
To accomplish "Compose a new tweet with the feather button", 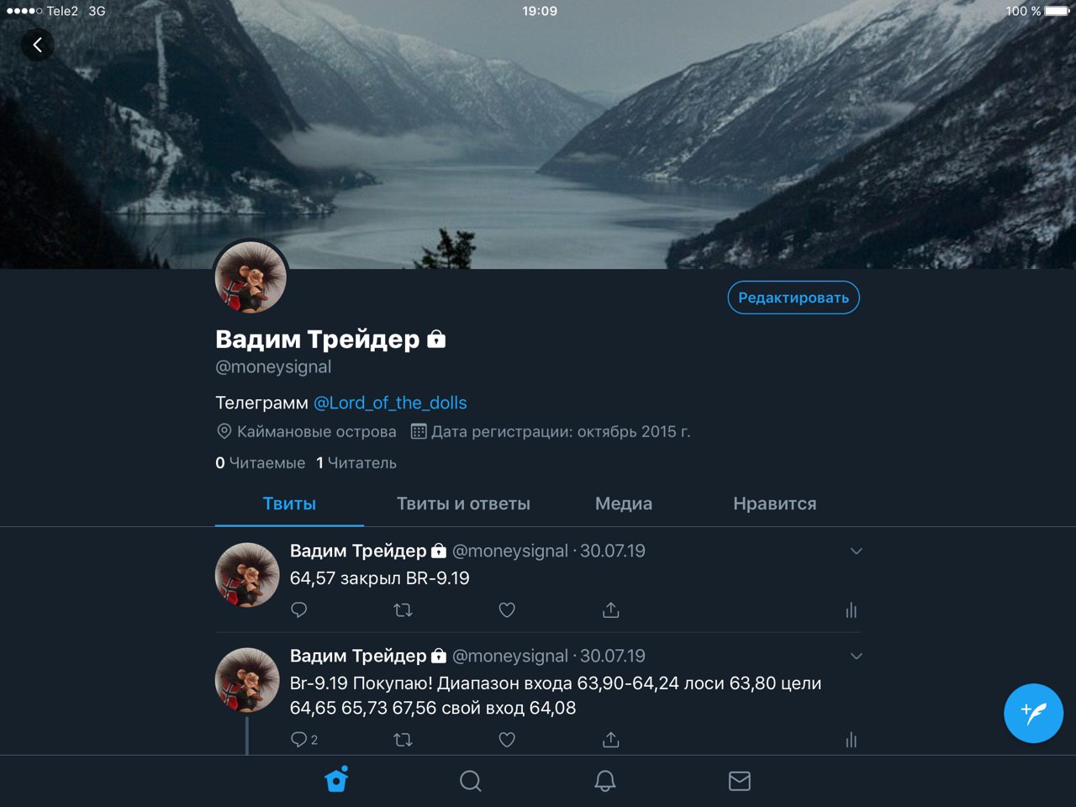I will 1033,713.
